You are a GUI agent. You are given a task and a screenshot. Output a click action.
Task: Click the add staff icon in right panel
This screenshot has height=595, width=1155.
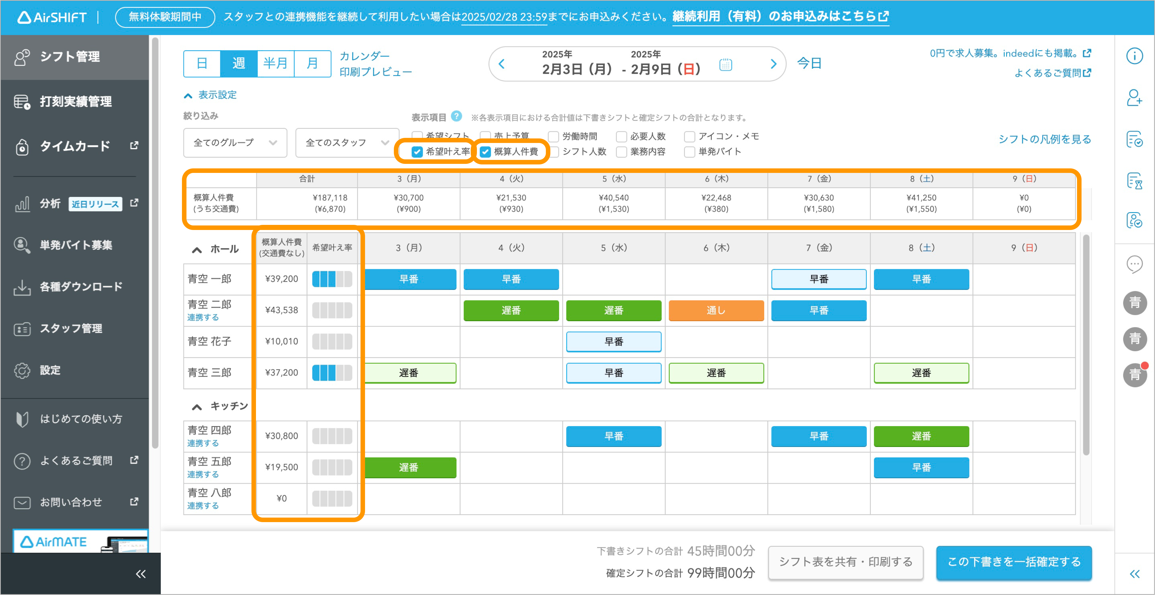(1134, 97)
